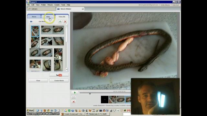Viewport: 207px width, 116px height.
Task: Click the Picasa logo icon in the title bar
Action: (28, 2)
